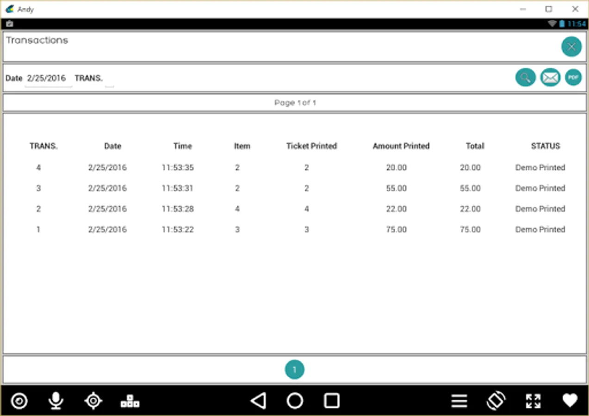Email the transactions report via envelope icon
Viewport: 589px width, 416px height.
click(551, 78)
